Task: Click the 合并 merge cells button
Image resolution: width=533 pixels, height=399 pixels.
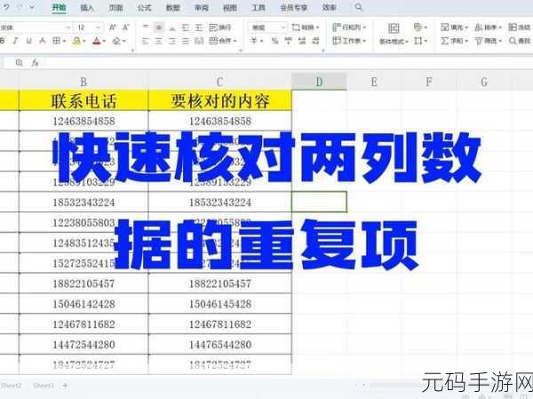Action: [x=223, y=41]
